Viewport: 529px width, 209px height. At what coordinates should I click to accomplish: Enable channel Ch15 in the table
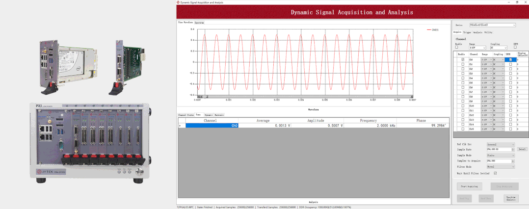[463, 129]
